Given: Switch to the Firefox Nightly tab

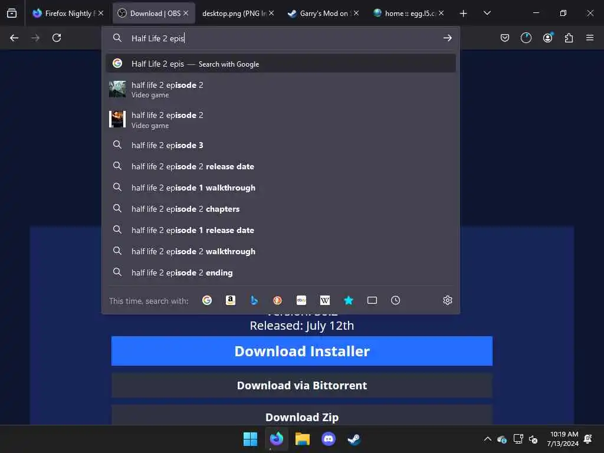Looking at the screenshot, I should (68, 14).
